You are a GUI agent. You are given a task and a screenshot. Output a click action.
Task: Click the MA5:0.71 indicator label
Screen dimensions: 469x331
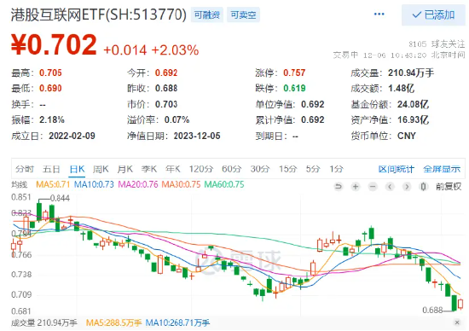(53, 184)
